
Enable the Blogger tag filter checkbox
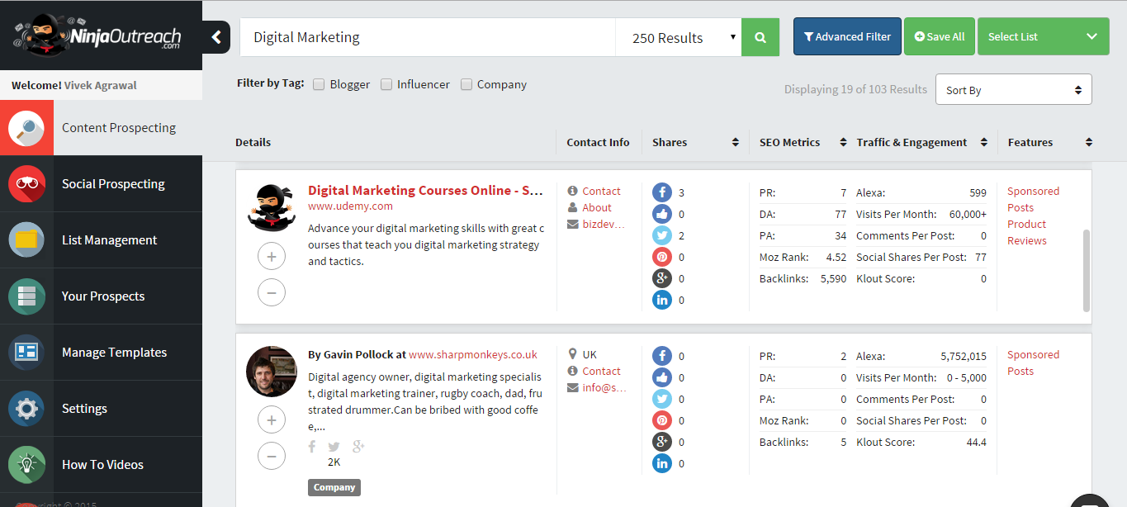(x=319, y=84)
